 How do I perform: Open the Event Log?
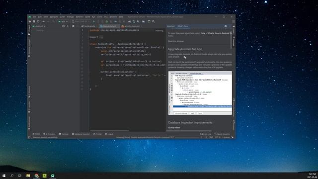click(x=206, y=134)
